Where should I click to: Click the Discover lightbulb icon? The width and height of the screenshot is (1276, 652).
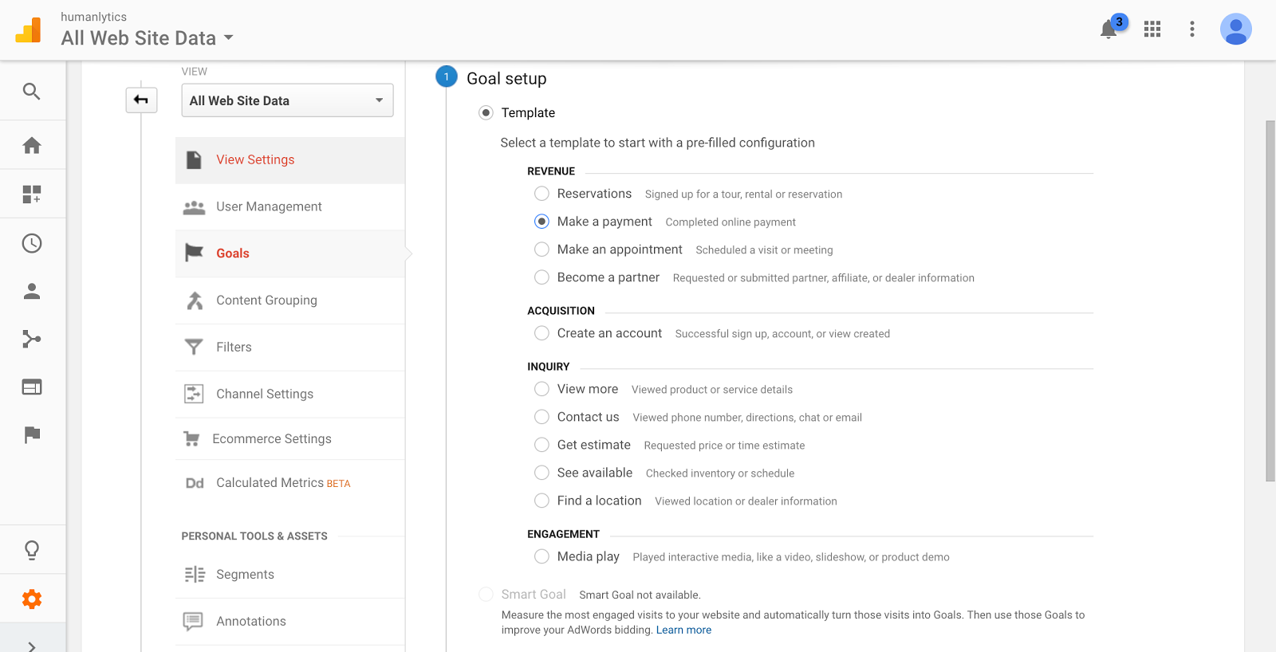coord(32,549)
